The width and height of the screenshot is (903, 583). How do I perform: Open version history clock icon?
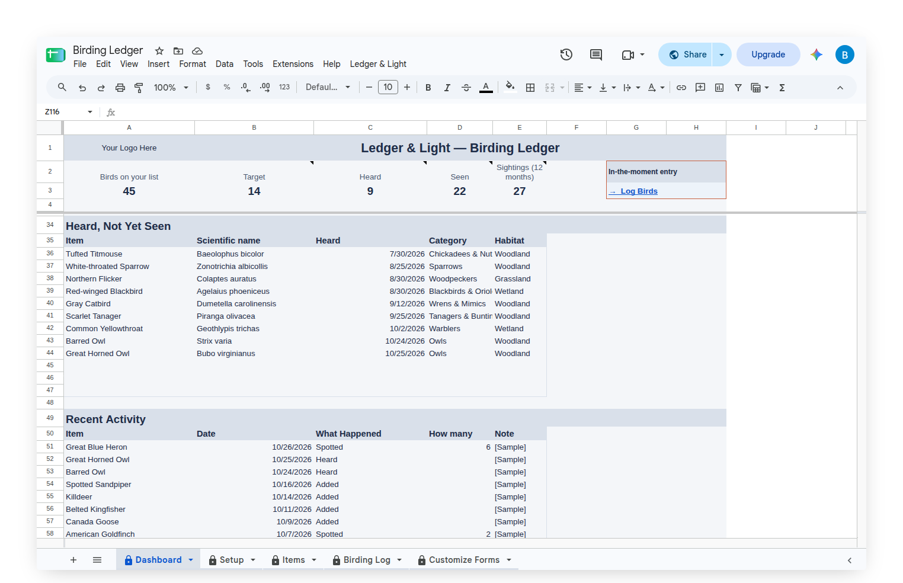[x=566, y=55]
